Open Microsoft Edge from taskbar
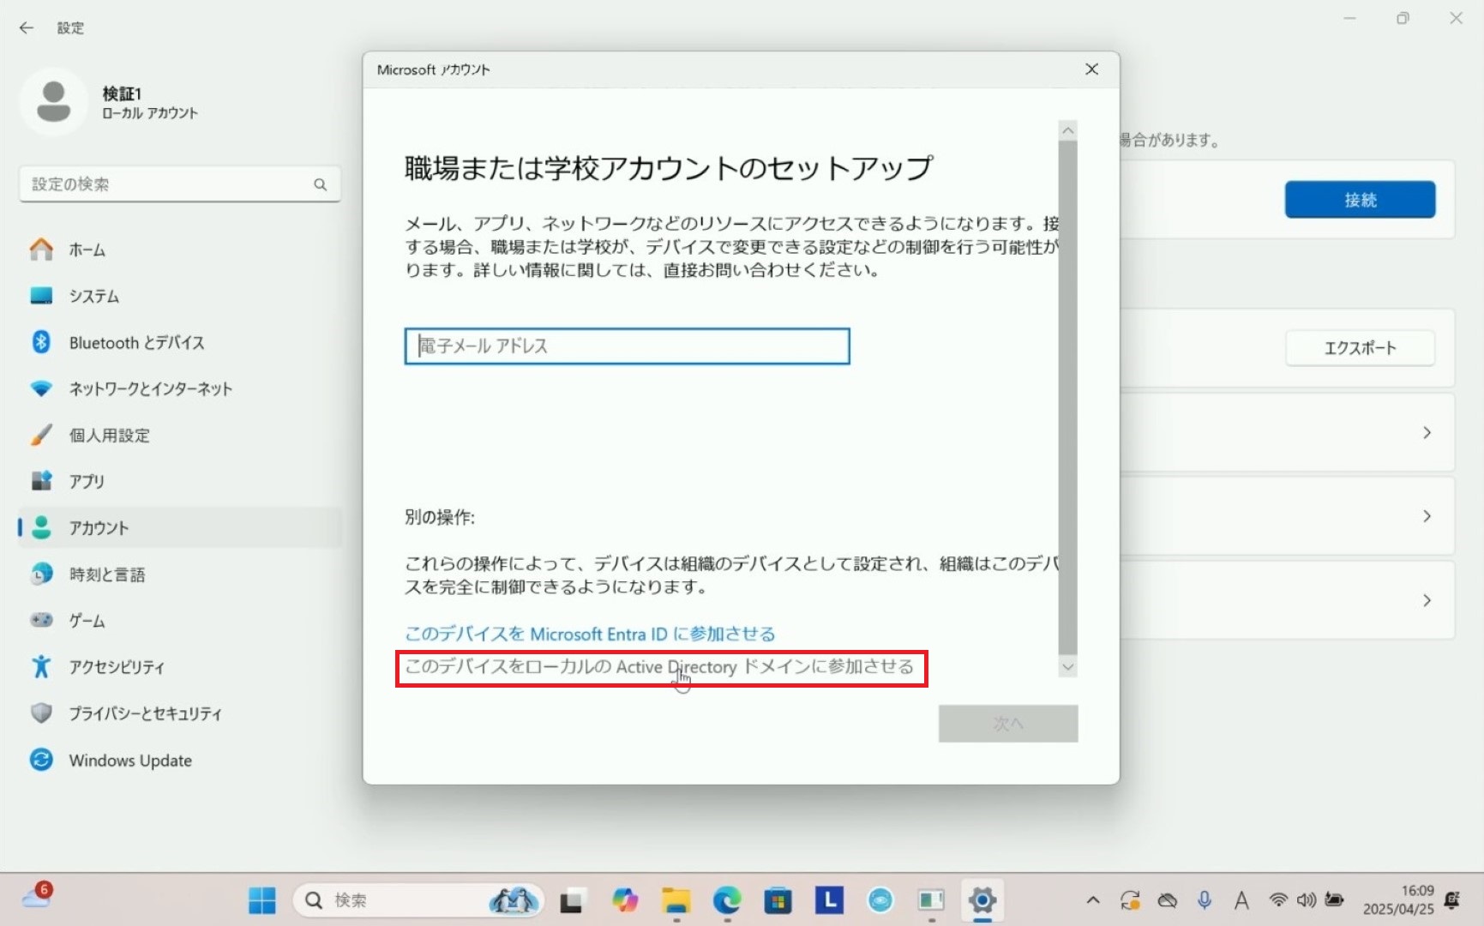The height and width of the screenshot is (926, 1484). tap(727, 900)
